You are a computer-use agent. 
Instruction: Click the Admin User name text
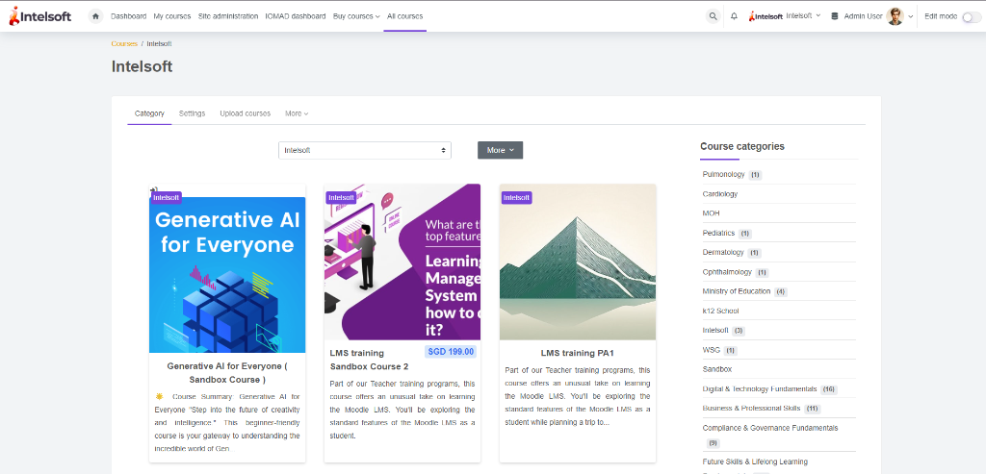pyautogui.click(x=863, y=16)
